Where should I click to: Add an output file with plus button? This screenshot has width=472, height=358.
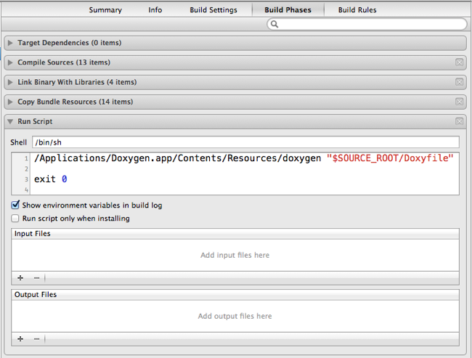tap(20, 339)
